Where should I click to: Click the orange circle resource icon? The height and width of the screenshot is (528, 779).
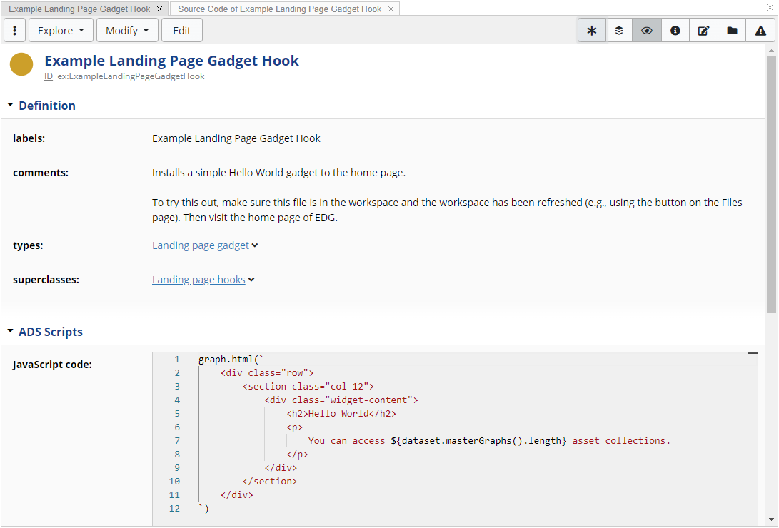(x=21, y=64)
